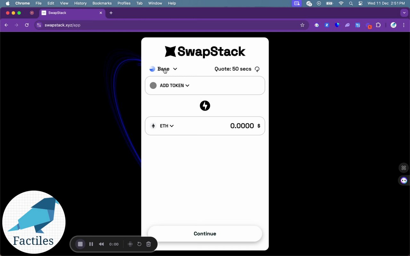Click the recording timer 0:00

pos(114,244)
